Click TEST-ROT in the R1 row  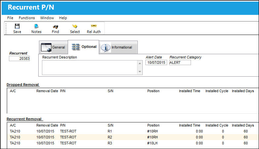click(x=68, y=131)
